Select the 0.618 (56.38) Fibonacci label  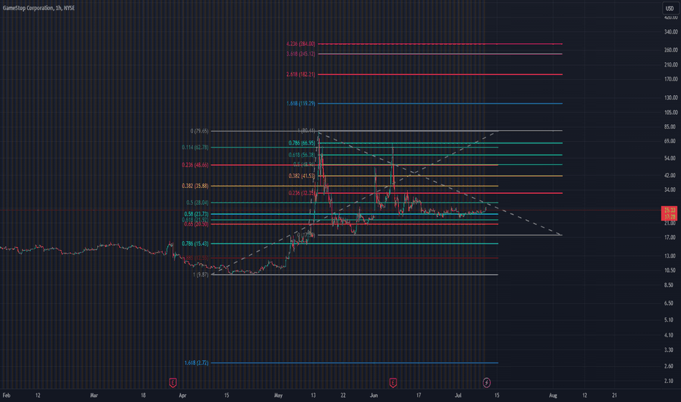[302, 155]
